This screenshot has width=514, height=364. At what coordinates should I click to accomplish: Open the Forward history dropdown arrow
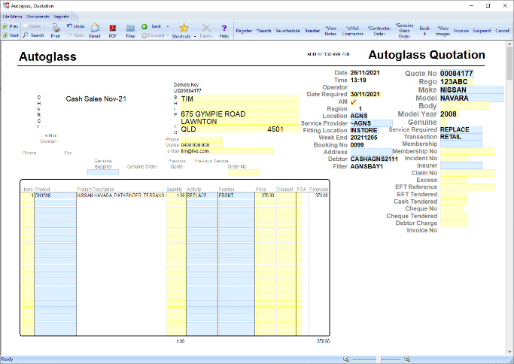coord(168,35)
